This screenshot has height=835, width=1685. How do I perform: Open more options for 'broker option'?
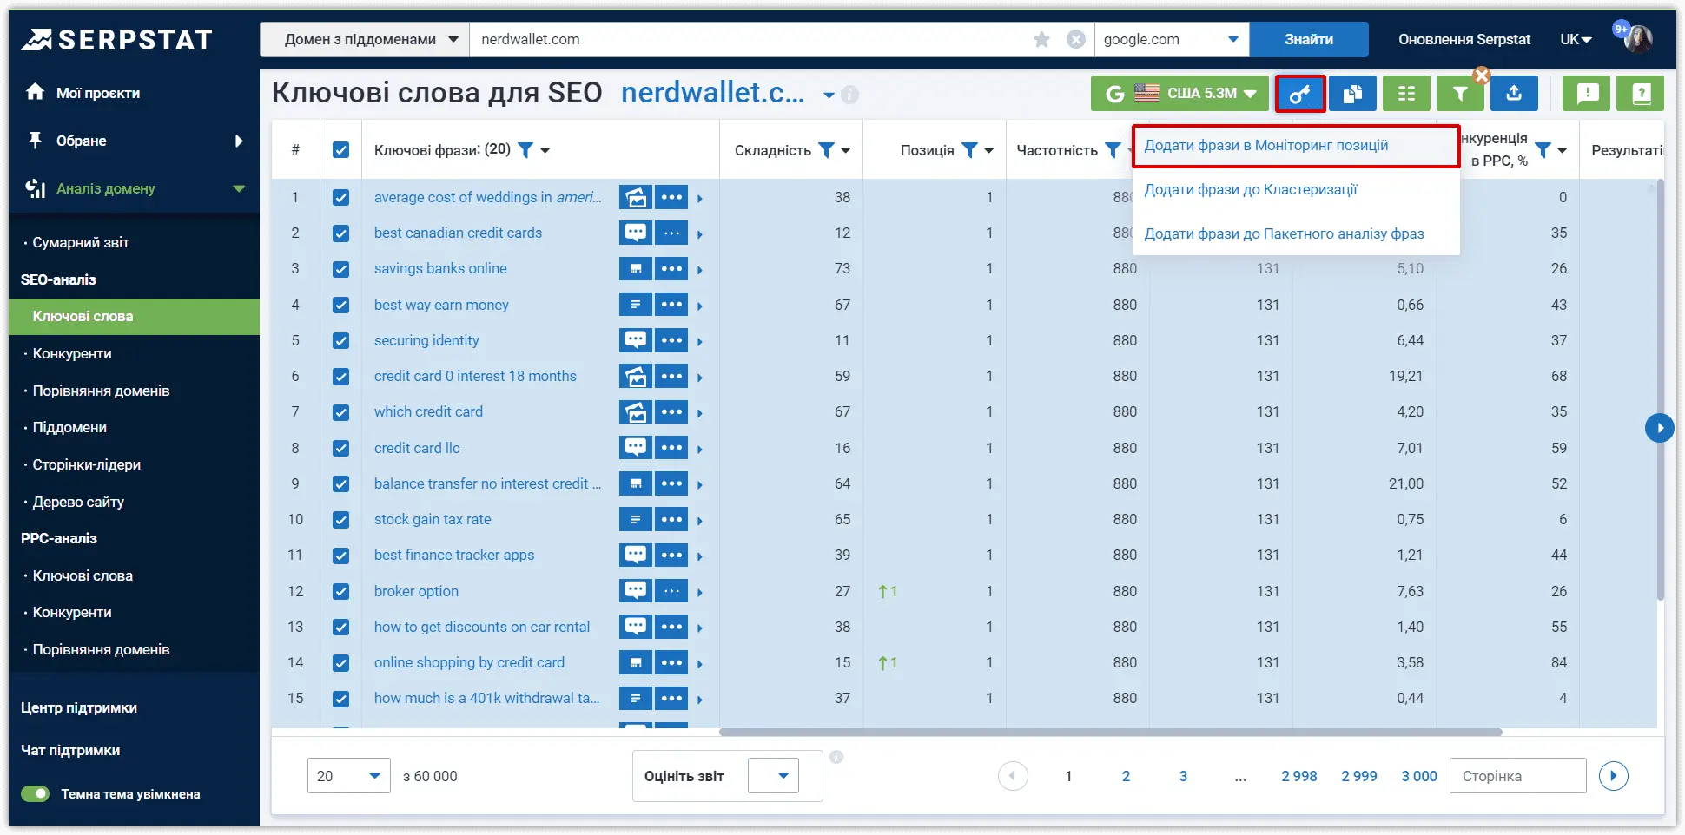(671, 591)
